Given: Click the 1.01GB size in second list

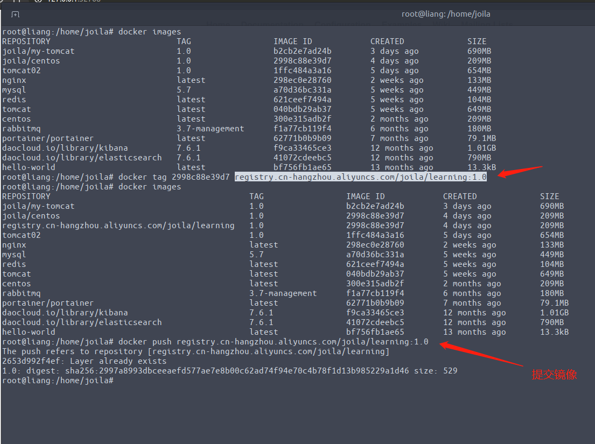Looking at the screenshot, I should click(554, 313).
